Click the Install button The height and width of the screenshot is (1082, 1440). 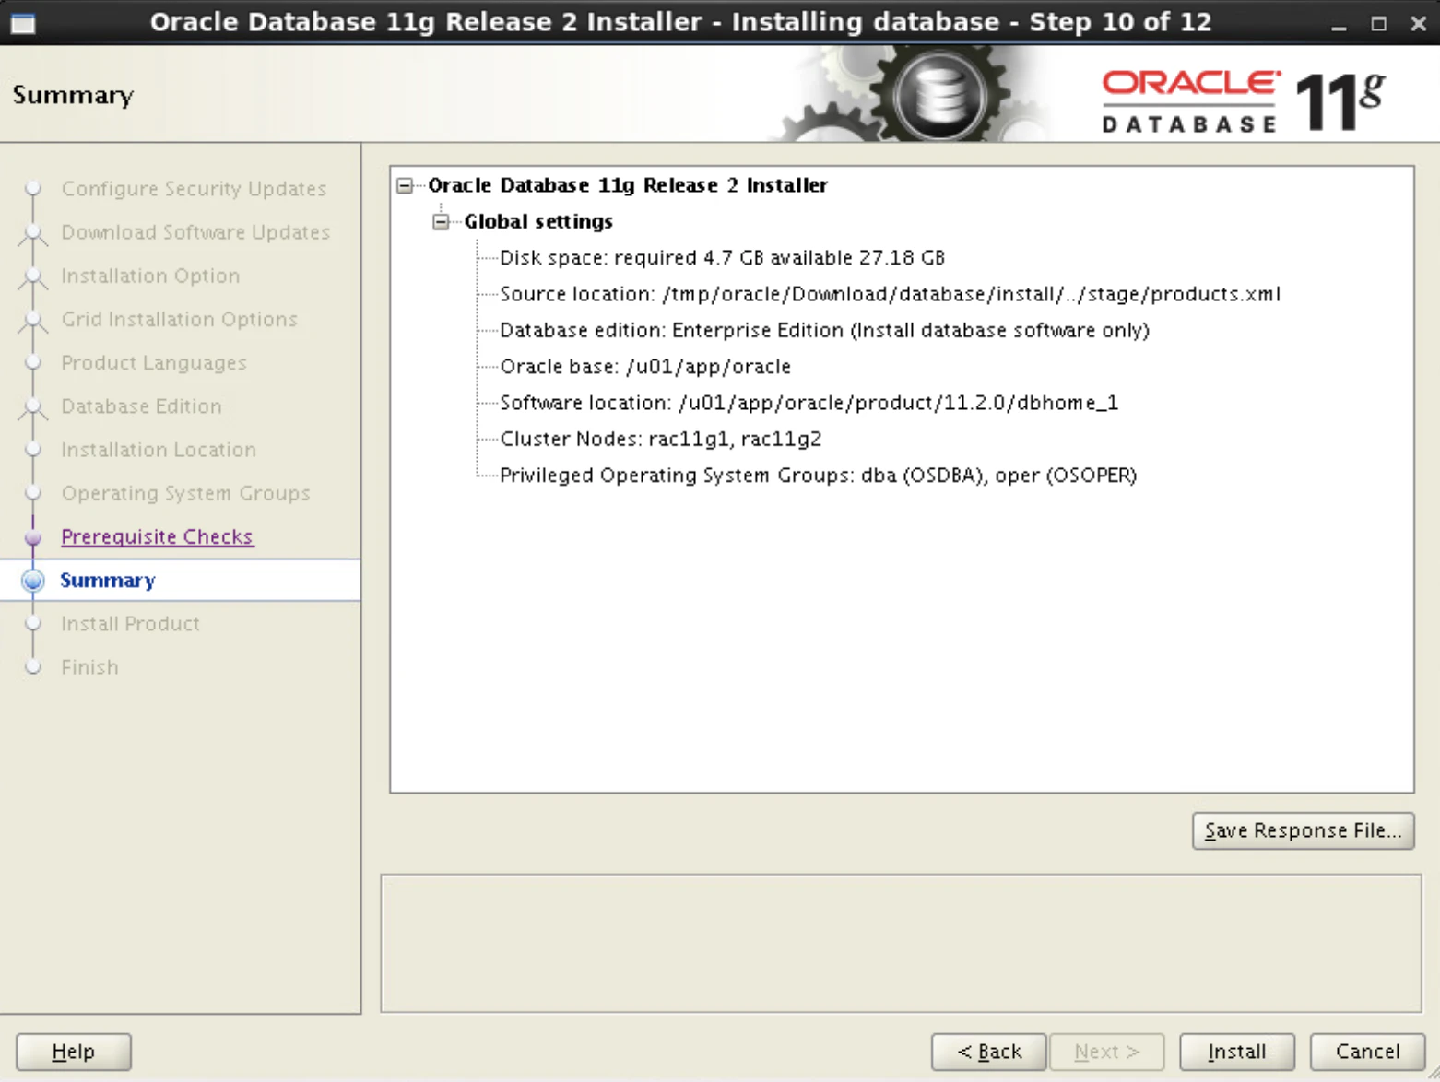pyautogui.click(x=1236, y=1052)
